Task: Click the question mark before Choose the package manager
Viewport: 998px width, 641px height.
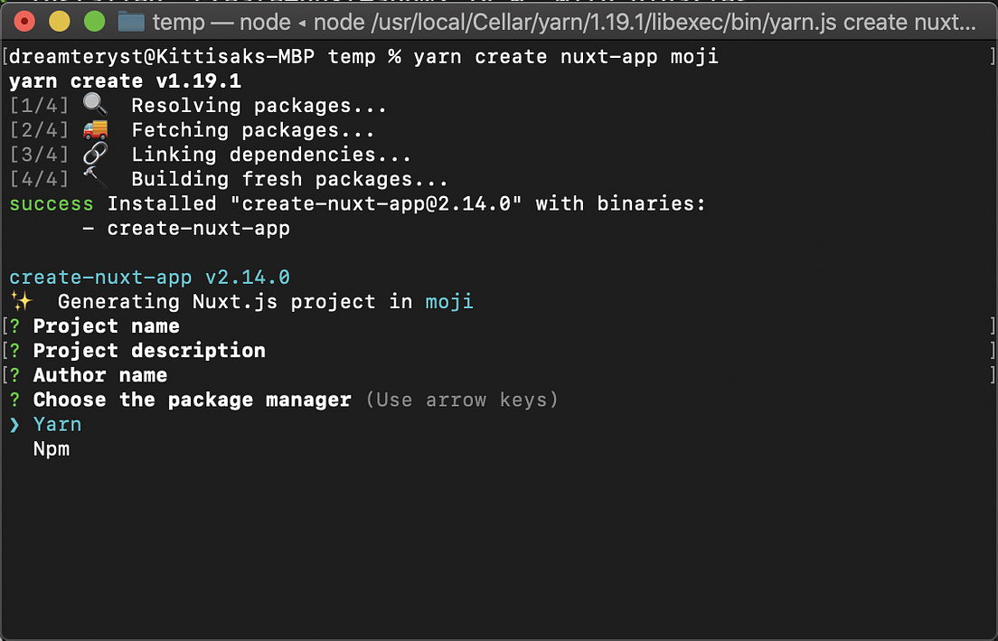Action: pos(13,400)
